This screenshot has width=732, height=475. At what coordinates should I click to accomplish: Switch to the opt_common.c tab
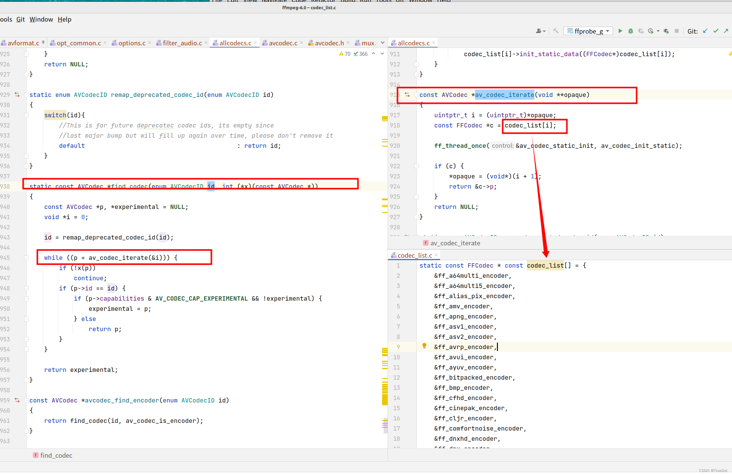tap(78, 43)
